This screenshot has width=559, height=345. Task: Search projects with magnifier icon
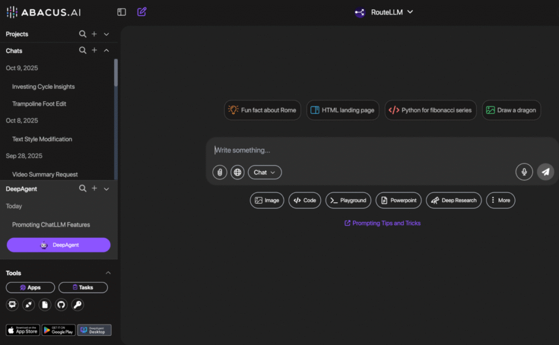83,34
